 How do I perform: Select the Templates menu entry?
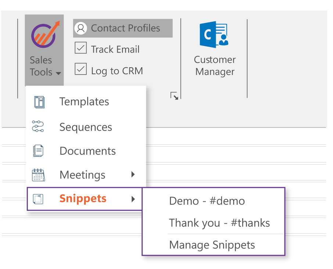pyautogui.click(x=84, y=102)
